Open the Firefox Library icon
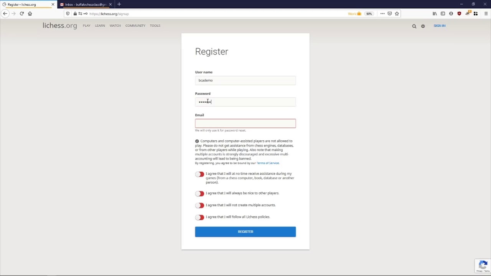The height and width of the screenshot is (276, 491). point(435,14)
